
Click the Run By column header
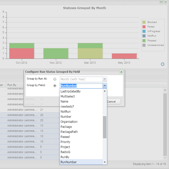click(12, 85)
